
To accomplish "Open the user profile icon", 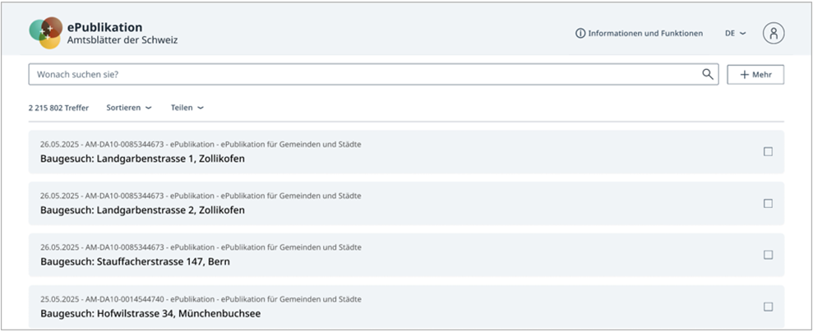I will coord(773,33).
